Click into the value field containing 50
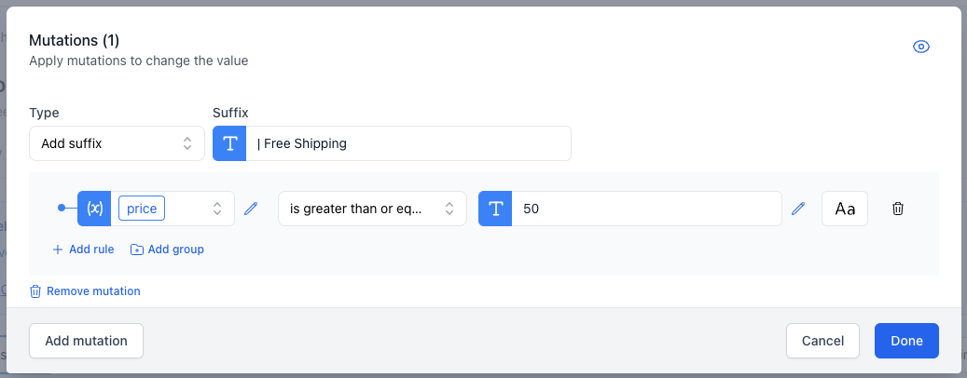Image resolution: width=967 pixels, height=378 pixels. tap(647, 209)
